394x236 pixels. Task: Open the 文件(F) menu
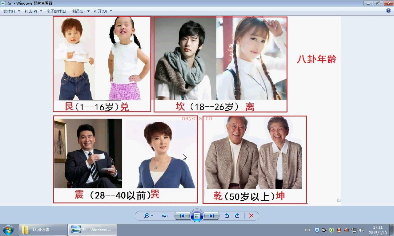[x=9, y=11]
